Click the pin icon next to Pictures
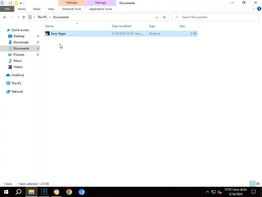The height and width of the screenshot is (197, 262). (x=38, y=55)
